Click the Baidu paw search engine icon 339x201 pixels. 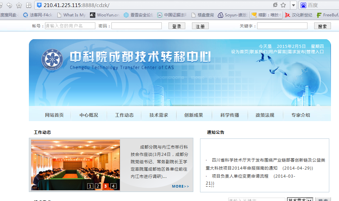[x=303, y=5]
